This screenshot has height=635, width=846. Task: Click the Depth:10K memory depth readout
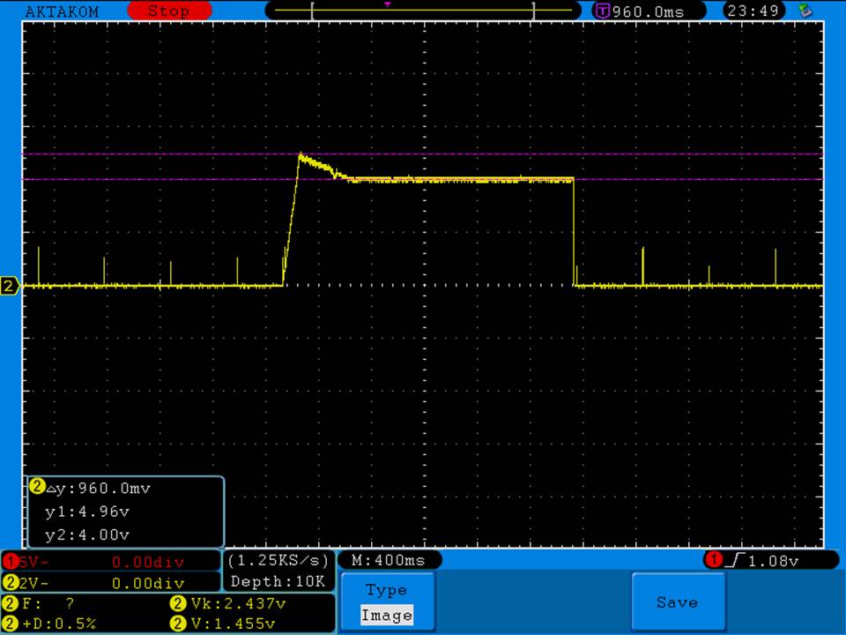tap(278, 581)
